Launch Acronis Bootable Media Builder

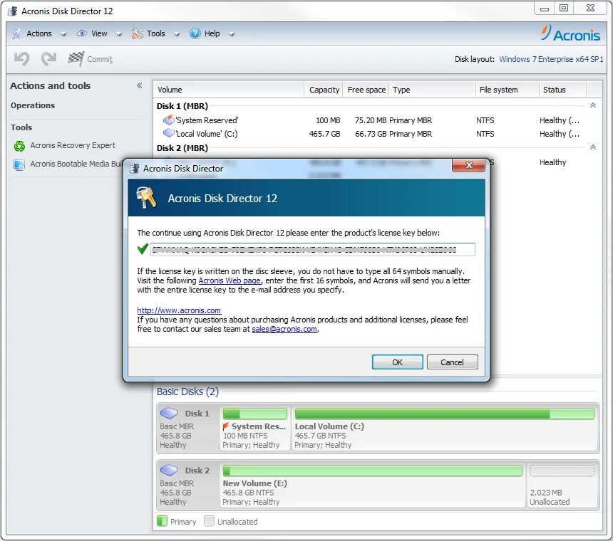(76, 164)
